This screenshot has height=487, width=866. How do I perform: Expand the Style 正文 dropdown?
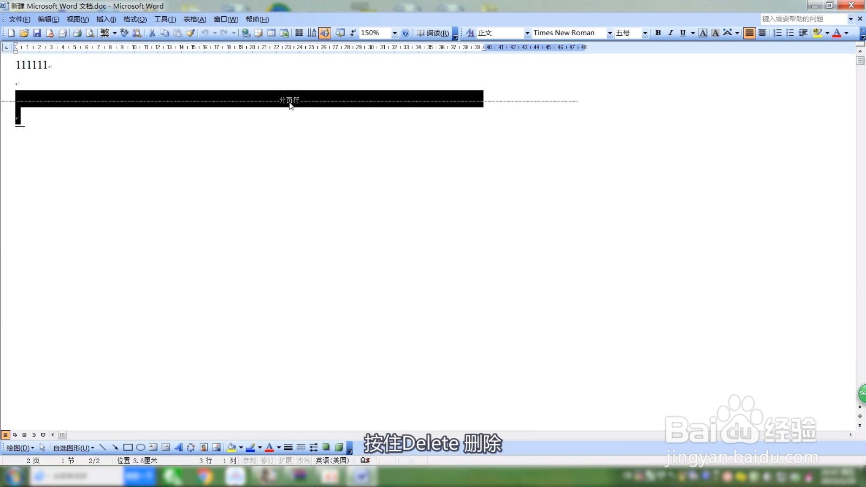(527, 33)
